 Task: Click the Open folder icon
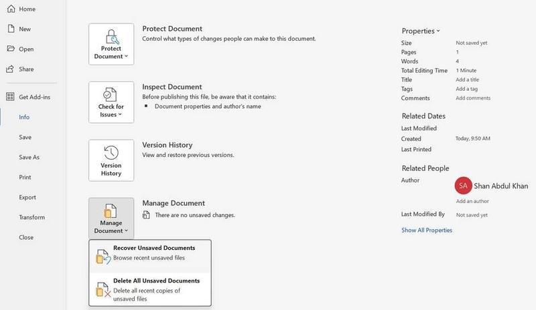click(x=10, y=49)
